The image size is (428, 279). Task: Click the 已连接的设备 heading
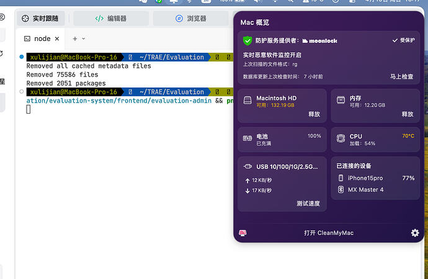(x=354, y=166)
